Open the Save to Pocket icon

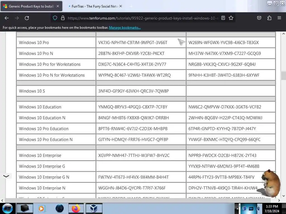coord(259,18)
